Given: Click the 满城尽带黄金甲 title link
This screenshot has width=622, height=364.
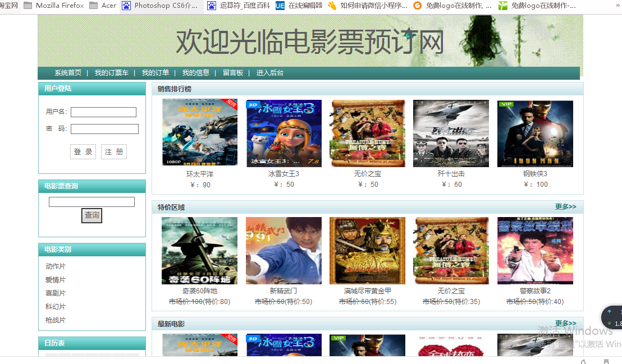Looking at the screenshot, I should pos(368,291).
